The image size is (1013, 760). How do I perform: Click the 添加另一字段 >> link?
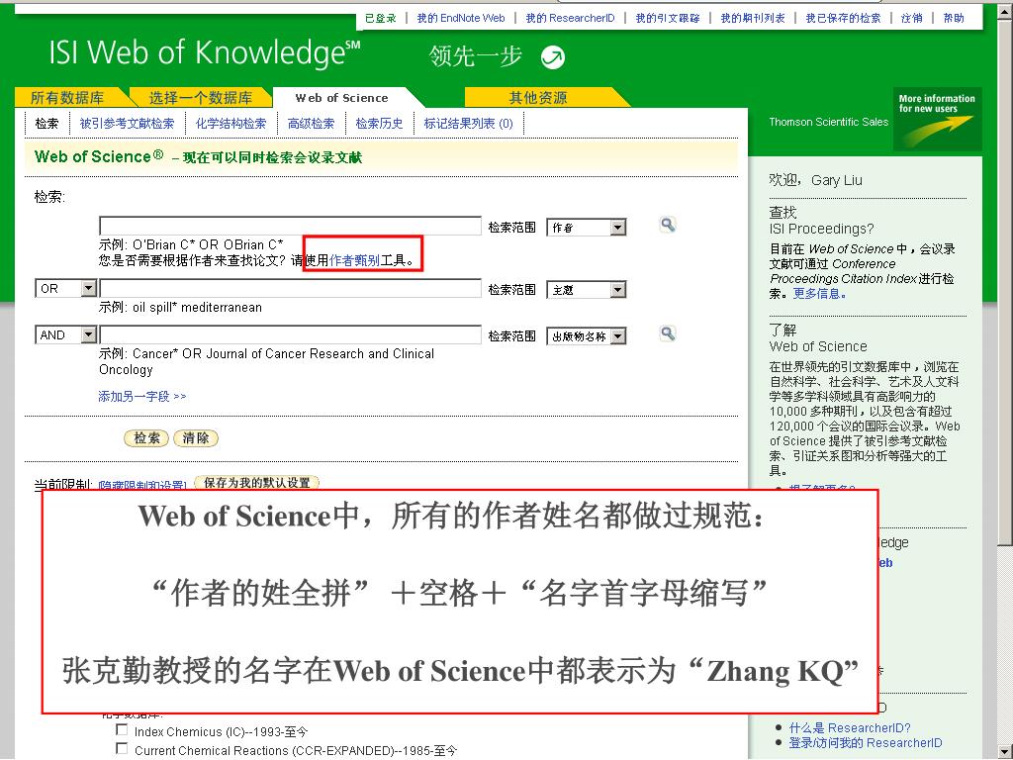click(142, 396)
